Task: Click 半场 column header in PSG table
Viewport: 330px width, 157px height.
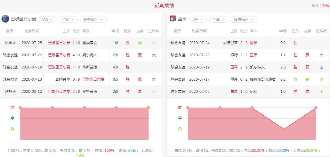Action: click(115, 31)
